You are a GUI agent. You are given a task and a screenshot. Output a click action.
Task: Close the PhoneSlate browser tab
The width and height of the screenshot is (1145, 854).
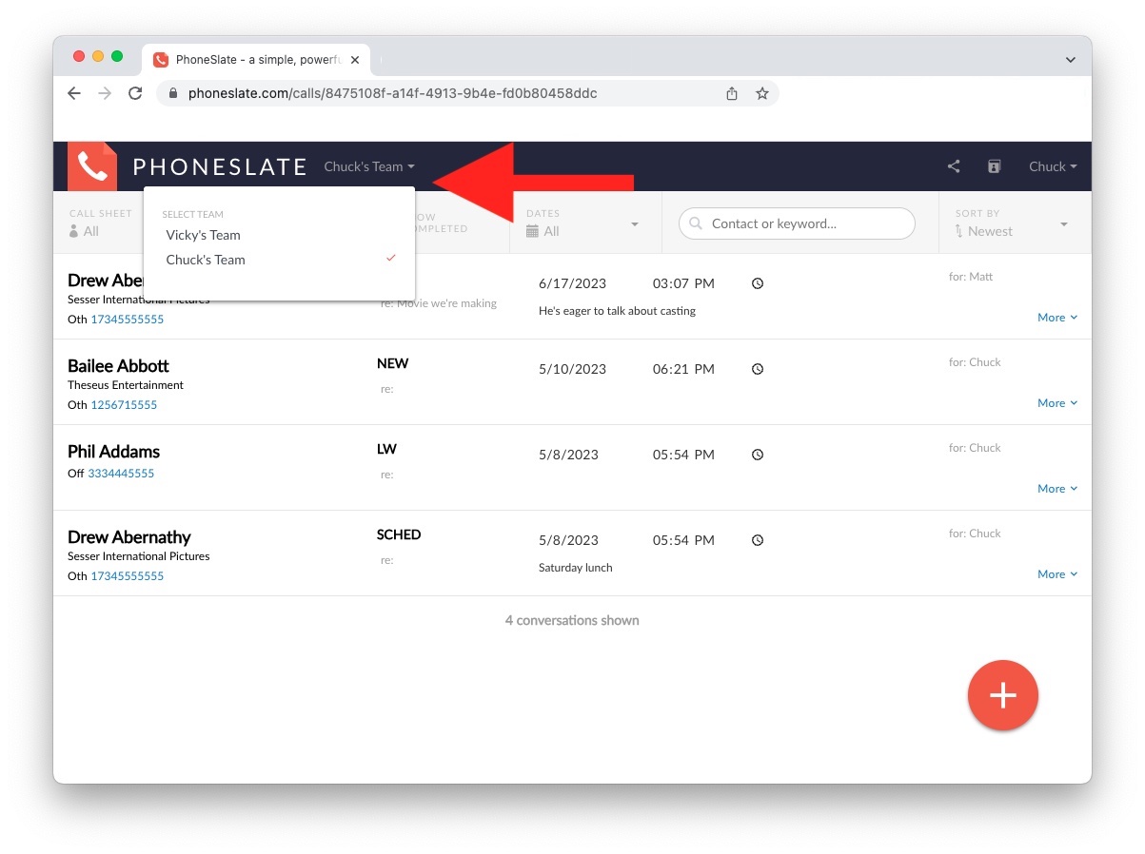point(355,59)
